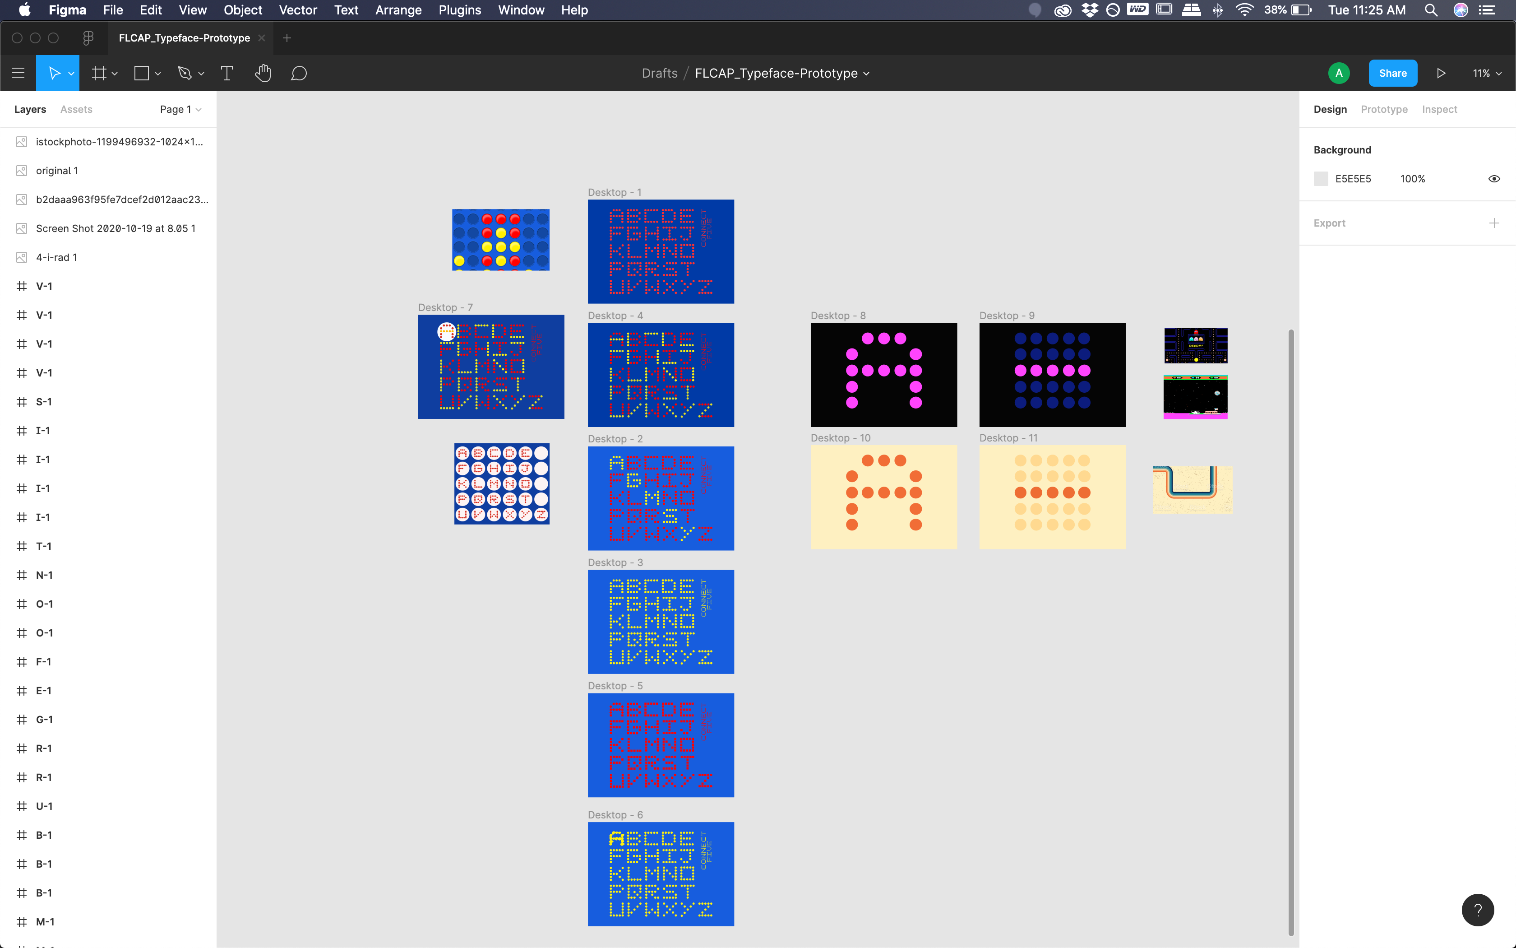
Task: Click the blue Share button
Action: (x=1392, y=73)
